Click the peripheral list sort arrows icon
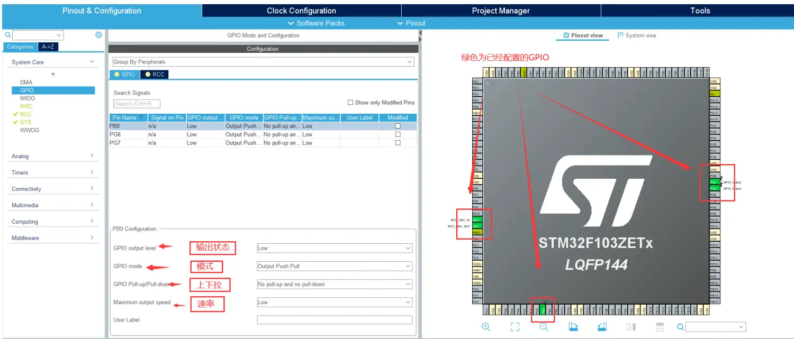 click(x=52, y=75)
